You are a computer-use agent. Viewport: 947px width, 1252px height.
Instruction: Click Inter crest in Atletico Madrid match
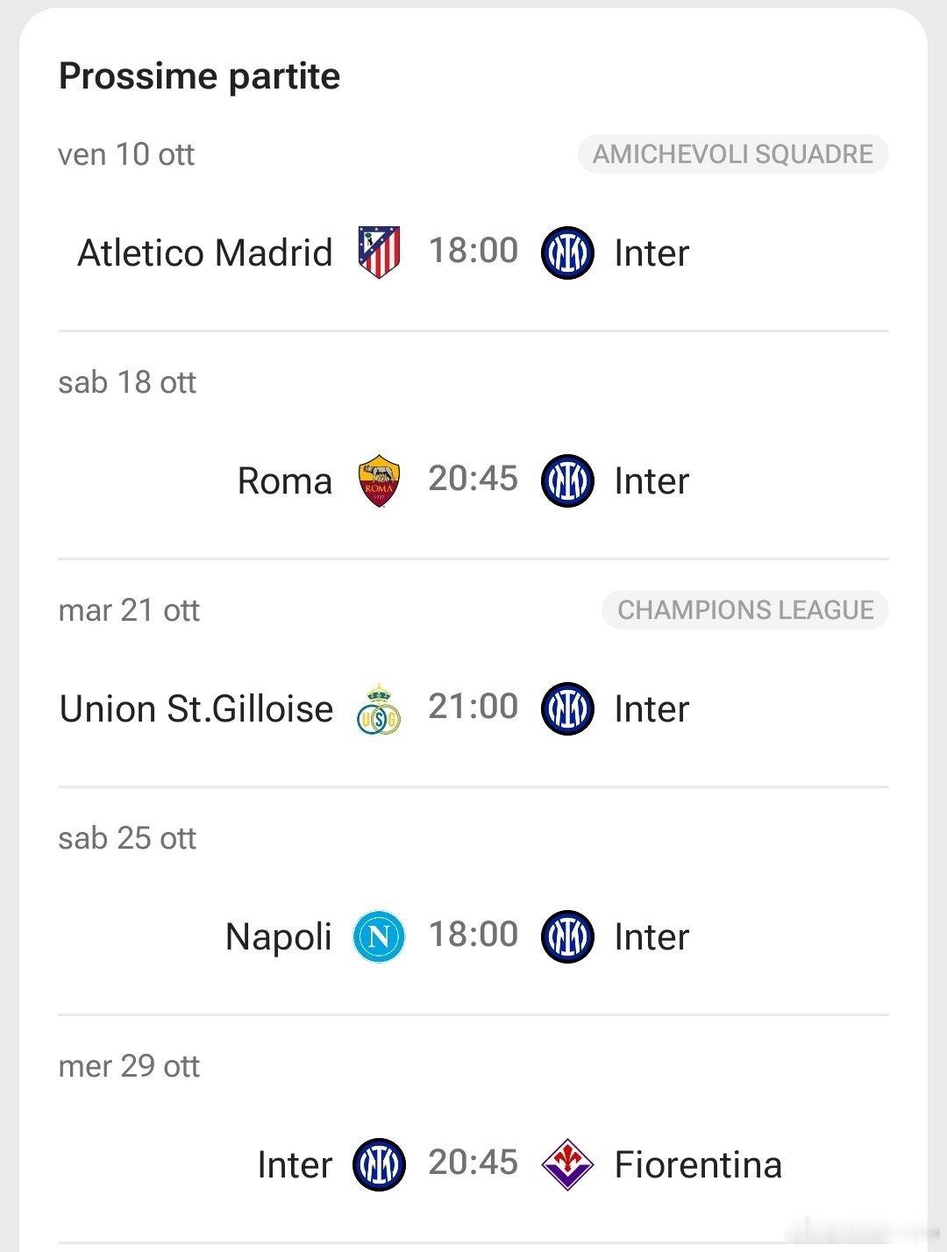tap(567, 253)
